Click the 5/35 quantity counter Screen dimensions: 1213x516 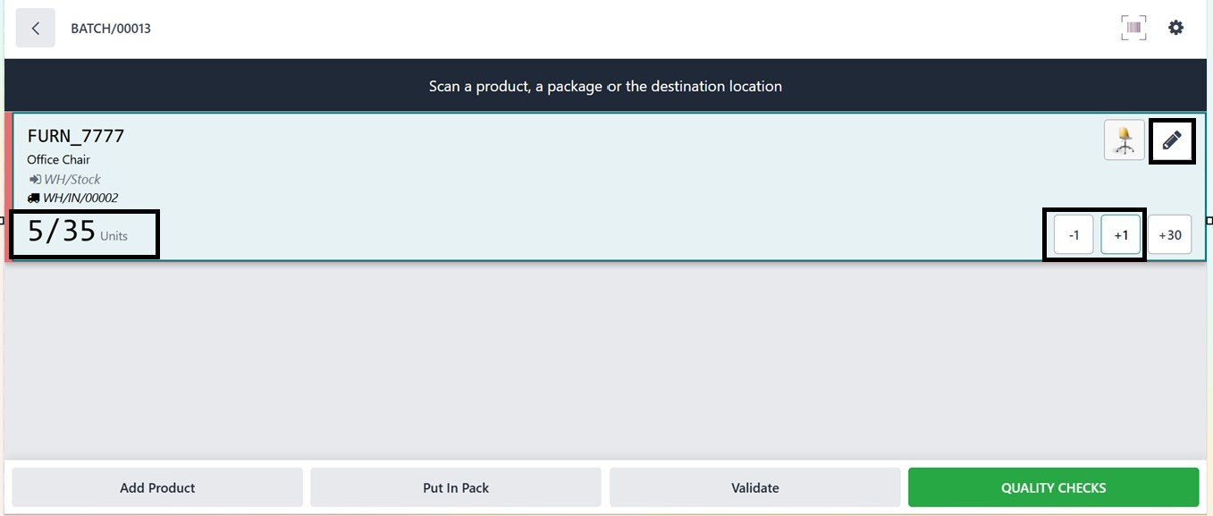click(62, 232)
